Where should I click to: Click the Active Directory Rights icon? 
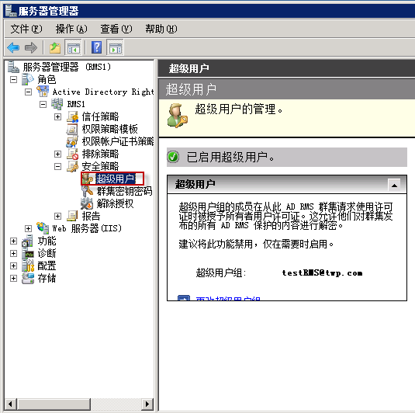point(43,92)
